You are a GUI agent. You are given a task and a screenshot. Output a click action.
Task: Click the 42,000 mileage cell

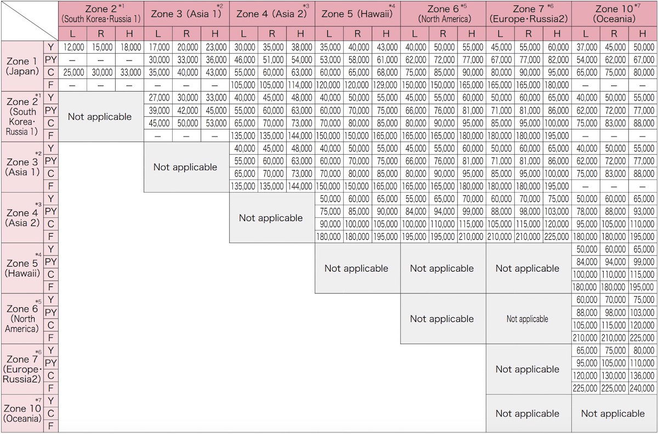(x=187, y=111)
